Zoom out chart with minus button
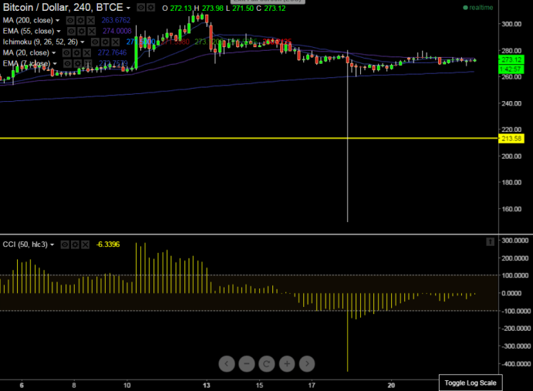 (x=247, y=364)
